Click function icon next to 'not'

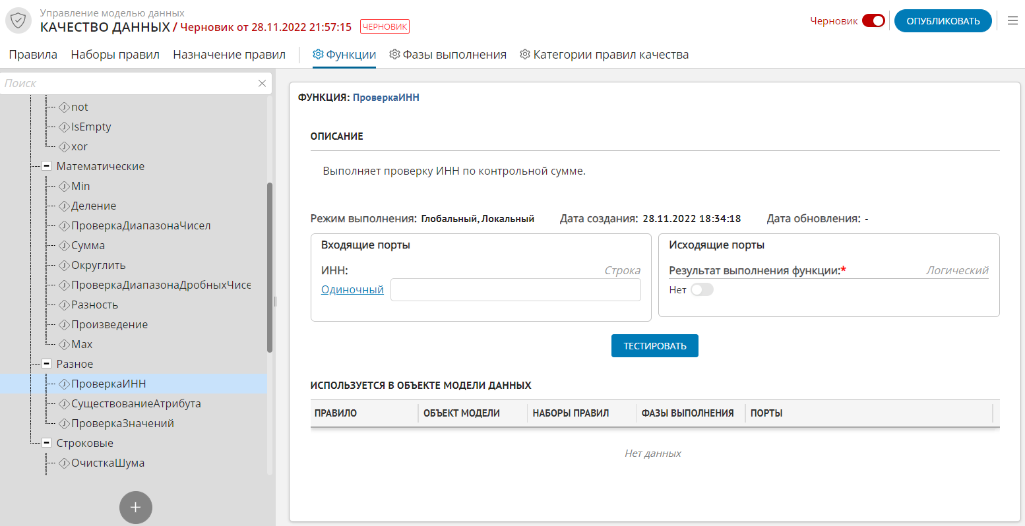point(64,107)
